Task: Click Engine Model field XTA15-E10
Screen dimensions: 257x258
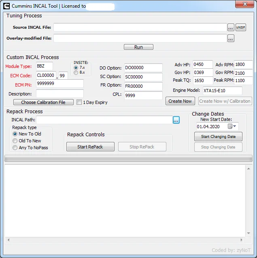Action: (x=223, y=91)
